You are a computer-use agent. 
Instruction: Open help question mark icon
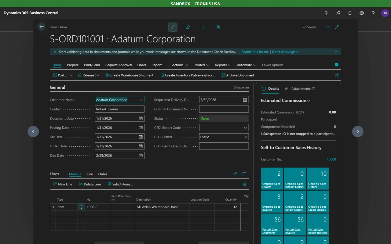tap(373, 13)
